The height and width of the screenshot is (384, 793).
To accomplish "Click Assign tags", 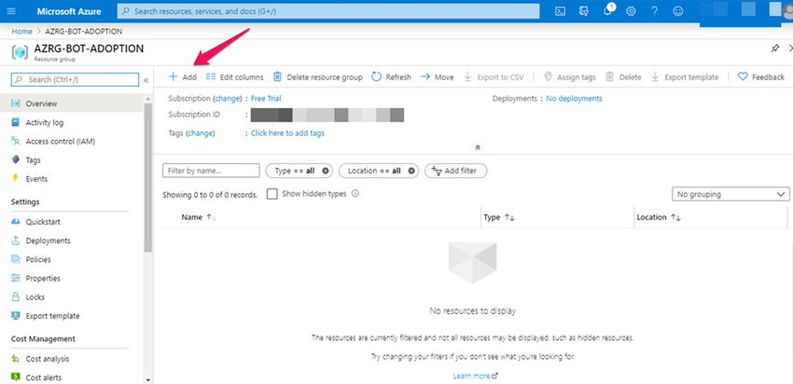I will click(x=569, y=76).
